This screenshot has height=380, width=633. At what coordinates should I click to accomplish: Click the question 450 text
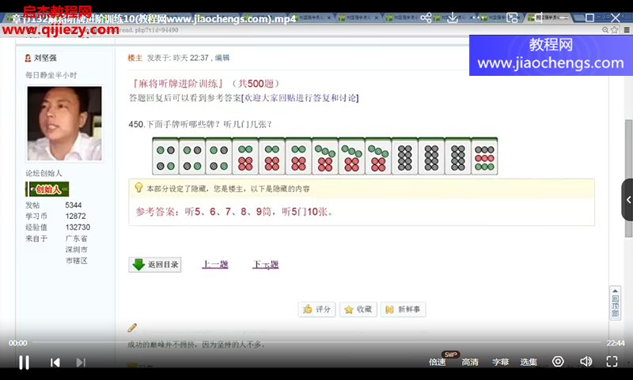(200, 124)
